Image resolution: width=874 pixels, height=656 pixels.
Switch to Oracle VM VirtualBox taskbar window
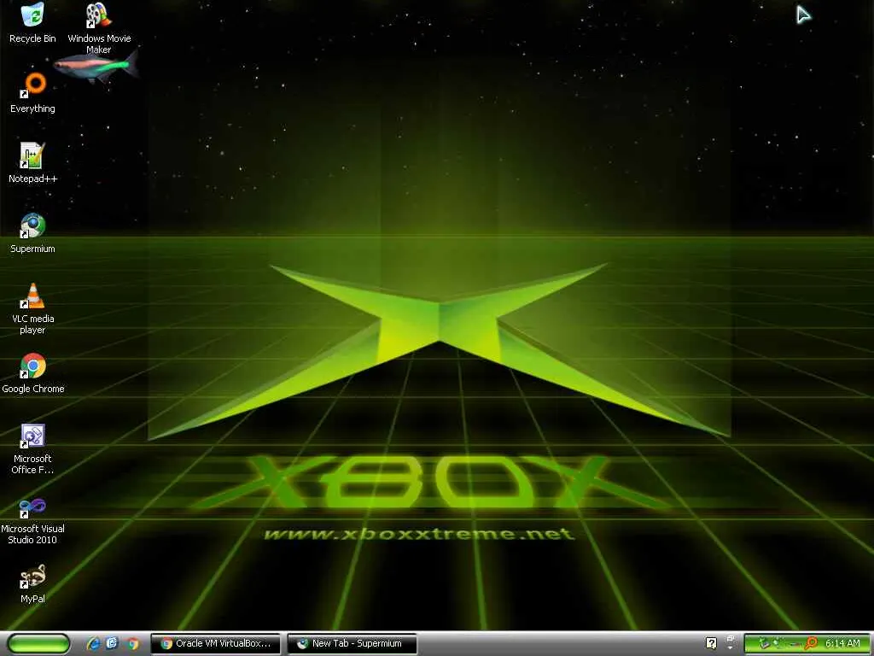tap(216, 644)
